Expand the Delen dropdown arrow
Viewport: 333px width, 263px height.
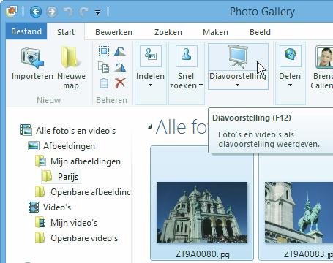(x=290, y=85)
